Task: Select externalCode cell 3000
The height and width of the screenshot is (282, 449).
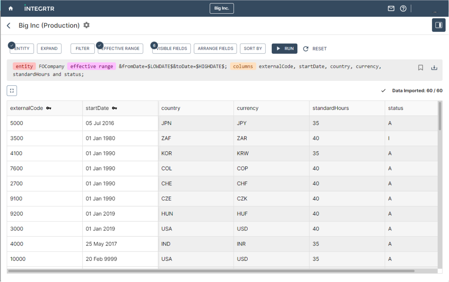Action: (x=45, y=229)
